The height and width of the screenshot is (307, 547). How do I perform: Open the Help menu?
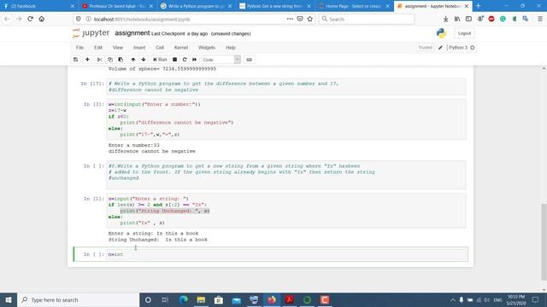pyautogui.click(x=231, y=48)
